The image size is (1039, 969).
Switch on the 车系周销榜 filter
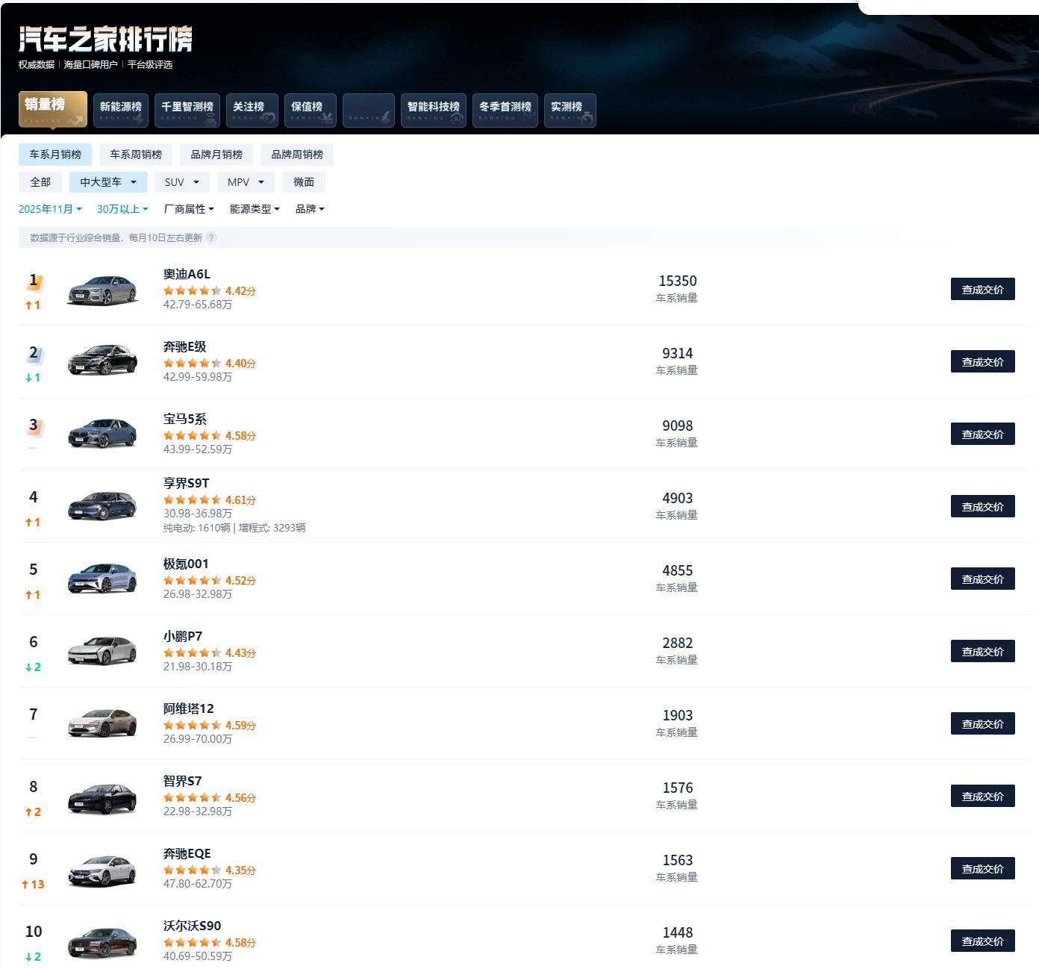(x=137, y=155)
